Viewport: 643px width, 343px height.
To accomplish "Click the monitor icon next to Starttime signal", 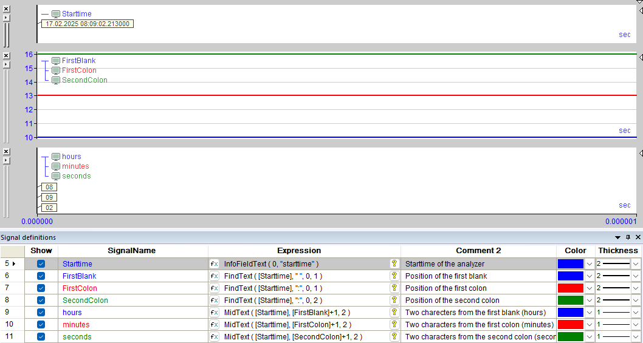I will (56, 15).
